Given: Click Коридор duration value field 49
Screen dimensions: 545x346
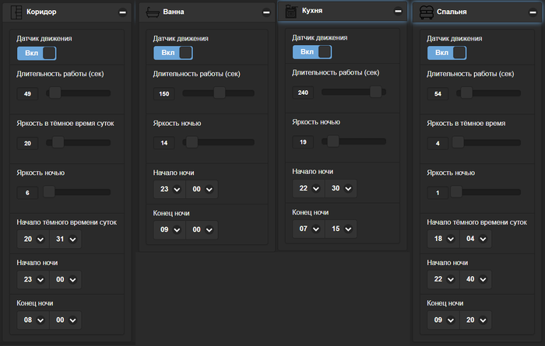Looking at the screenshot, I should [x=27, y=94].
